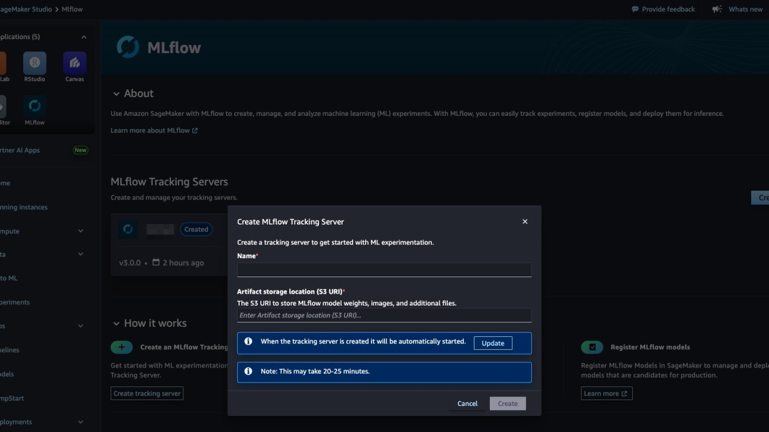The width and height of the screenshot is (769, 432).
Task: Click the Register MLflow models checkmark icon
Action: click(592, 347)
